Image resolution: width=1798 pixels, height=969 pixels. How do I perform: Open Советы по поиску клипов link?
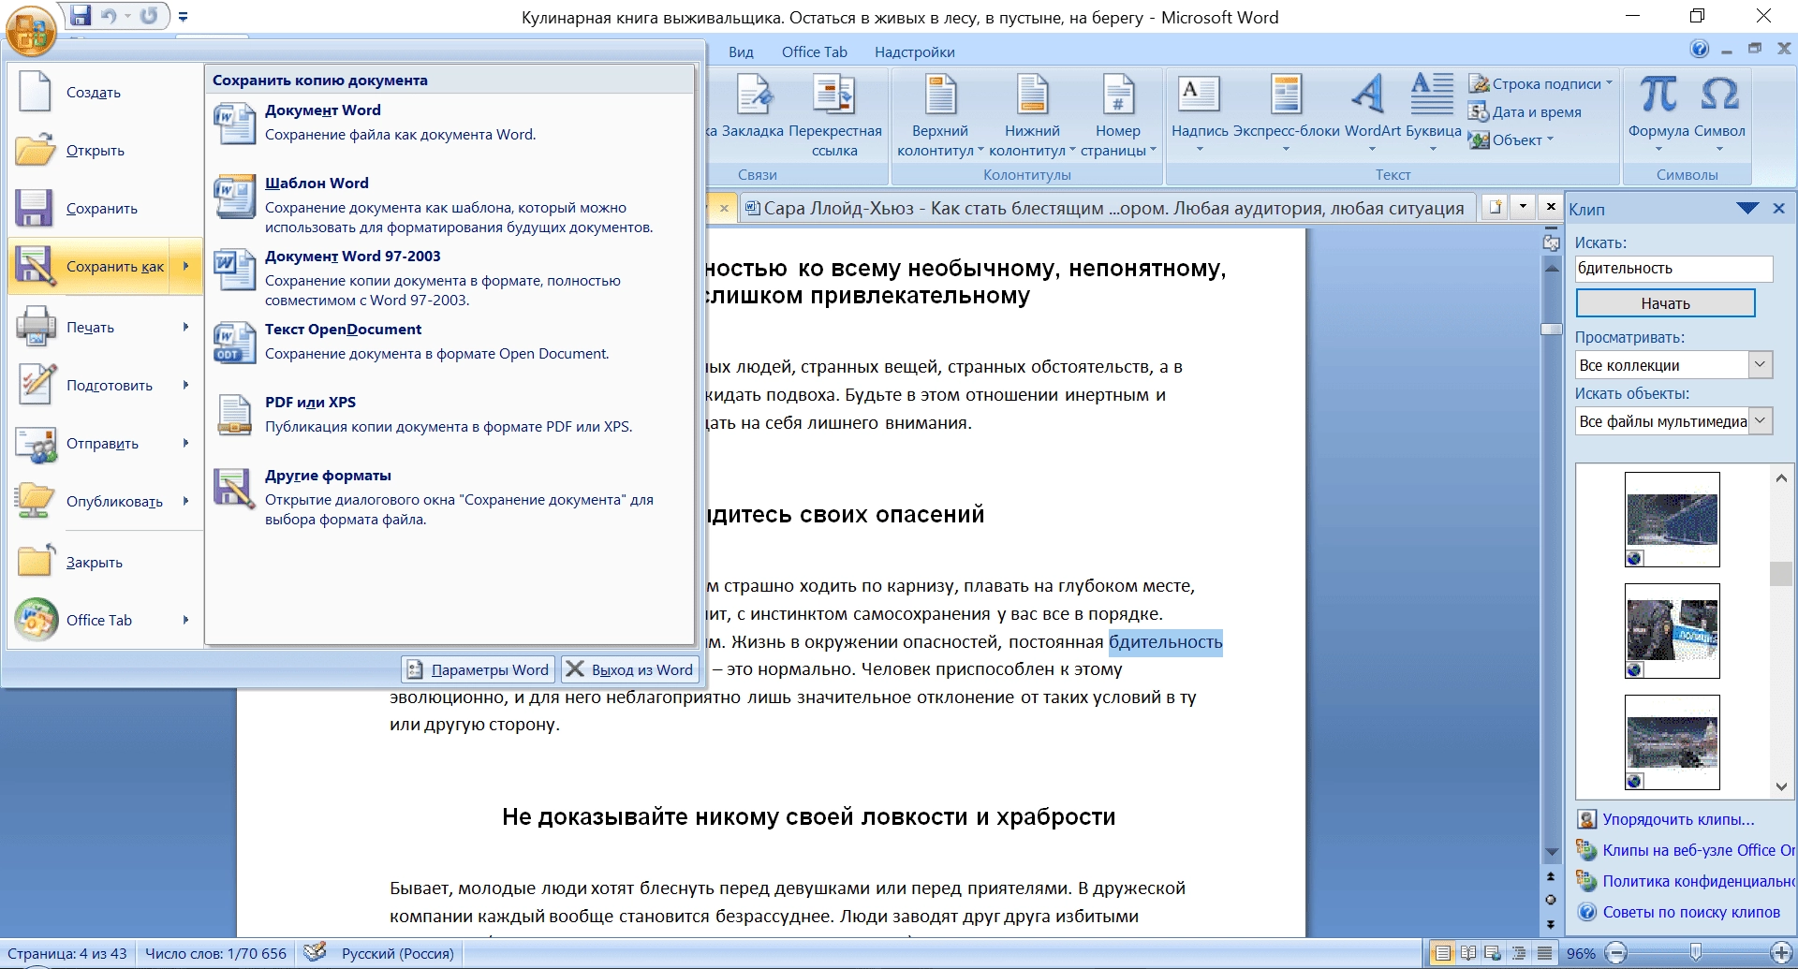click(1691, 912)
